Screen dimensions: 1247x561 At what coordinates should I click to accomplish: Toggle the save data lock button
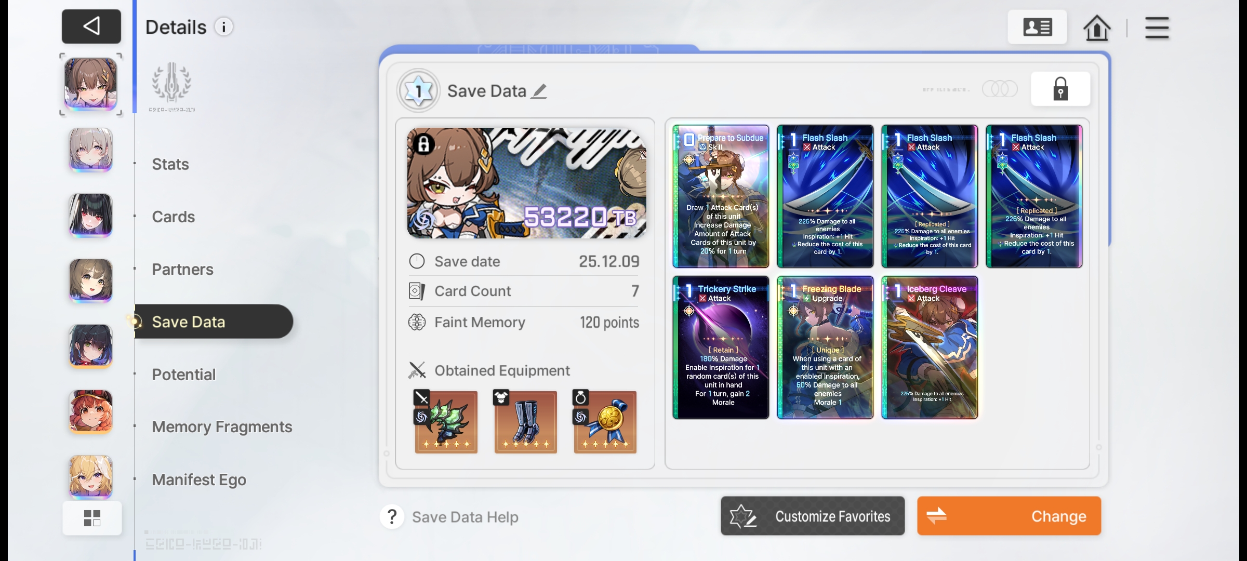pyautogui.click(x=1060, y=89)
